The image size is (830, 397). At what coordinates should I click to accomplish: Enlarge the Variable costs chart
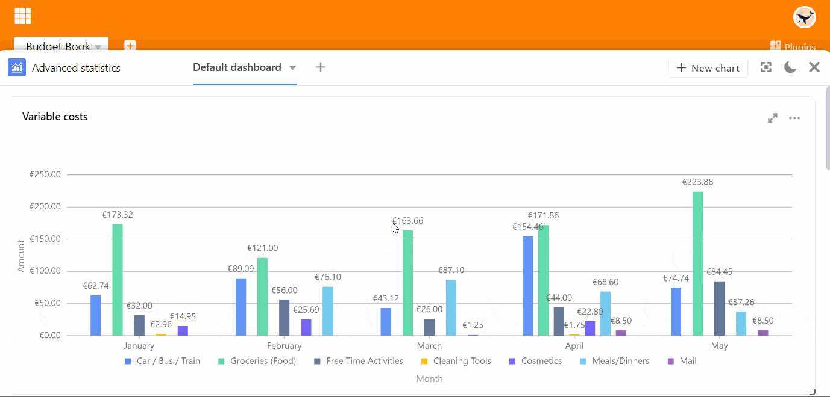[x=773, y=118]
